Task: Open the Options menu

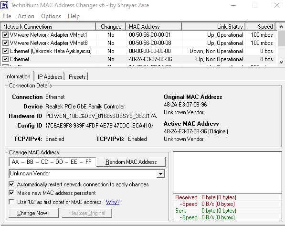Action: (51, 16)
